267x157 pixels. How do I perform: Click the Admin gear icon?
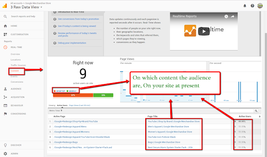(5, 154)
